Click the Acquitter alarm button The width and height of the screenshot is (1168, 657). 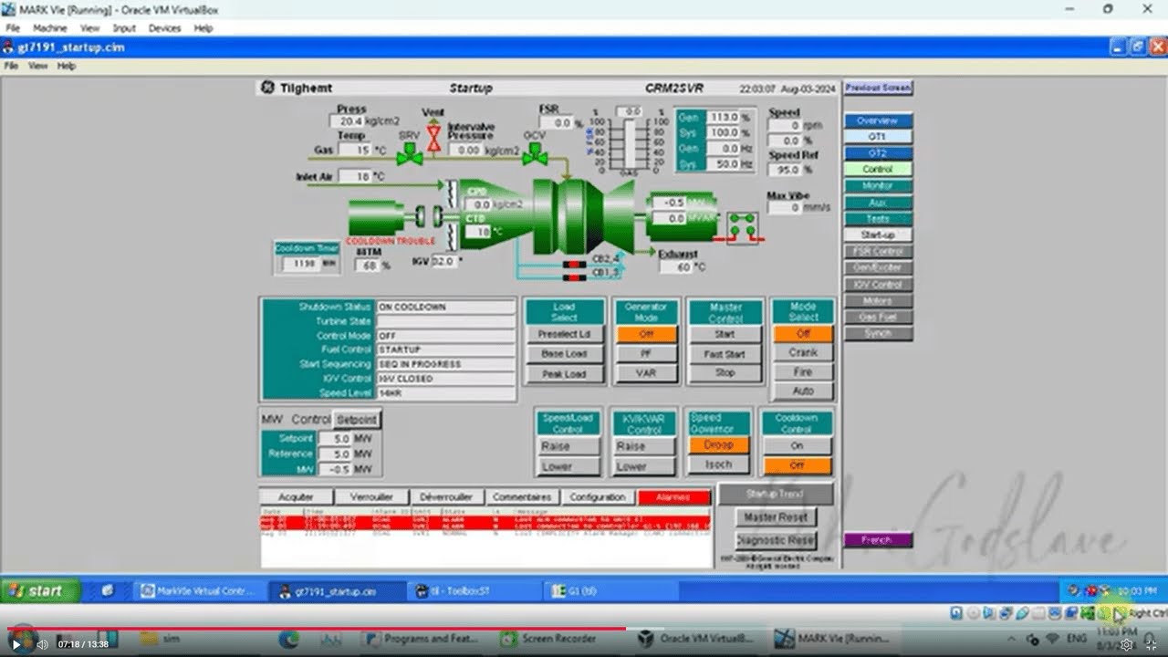(x=296, y=497)
